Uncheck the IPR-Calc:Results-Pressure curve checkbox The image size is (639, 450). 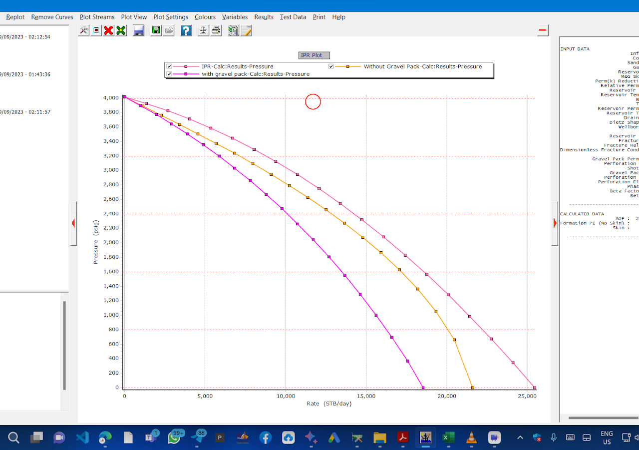(169, 66)
